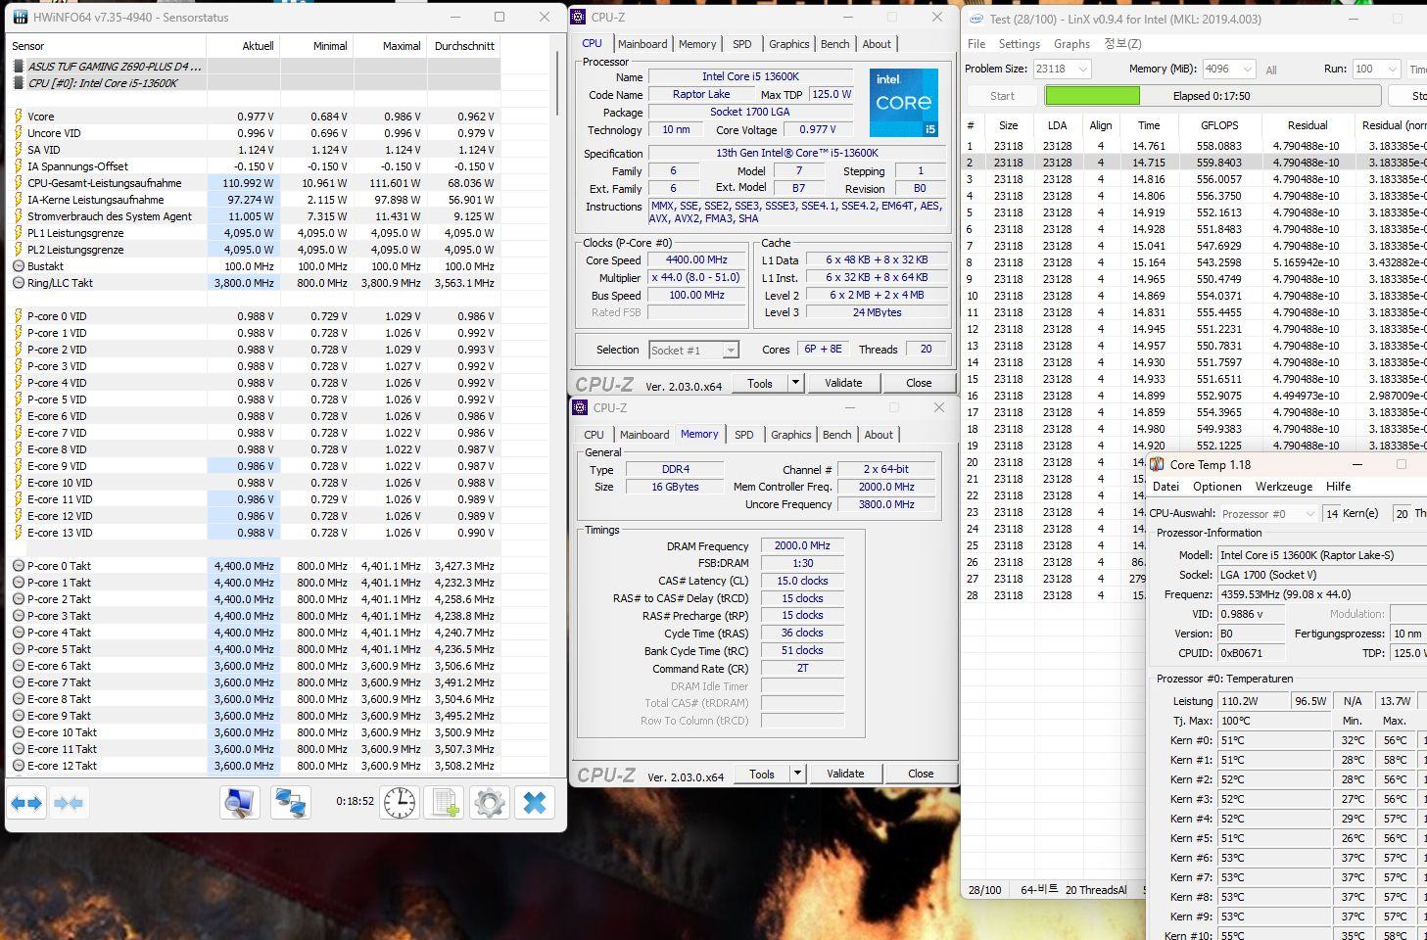
Task: Click the HWiNFO64 title bar app icon
Action: 21,17
